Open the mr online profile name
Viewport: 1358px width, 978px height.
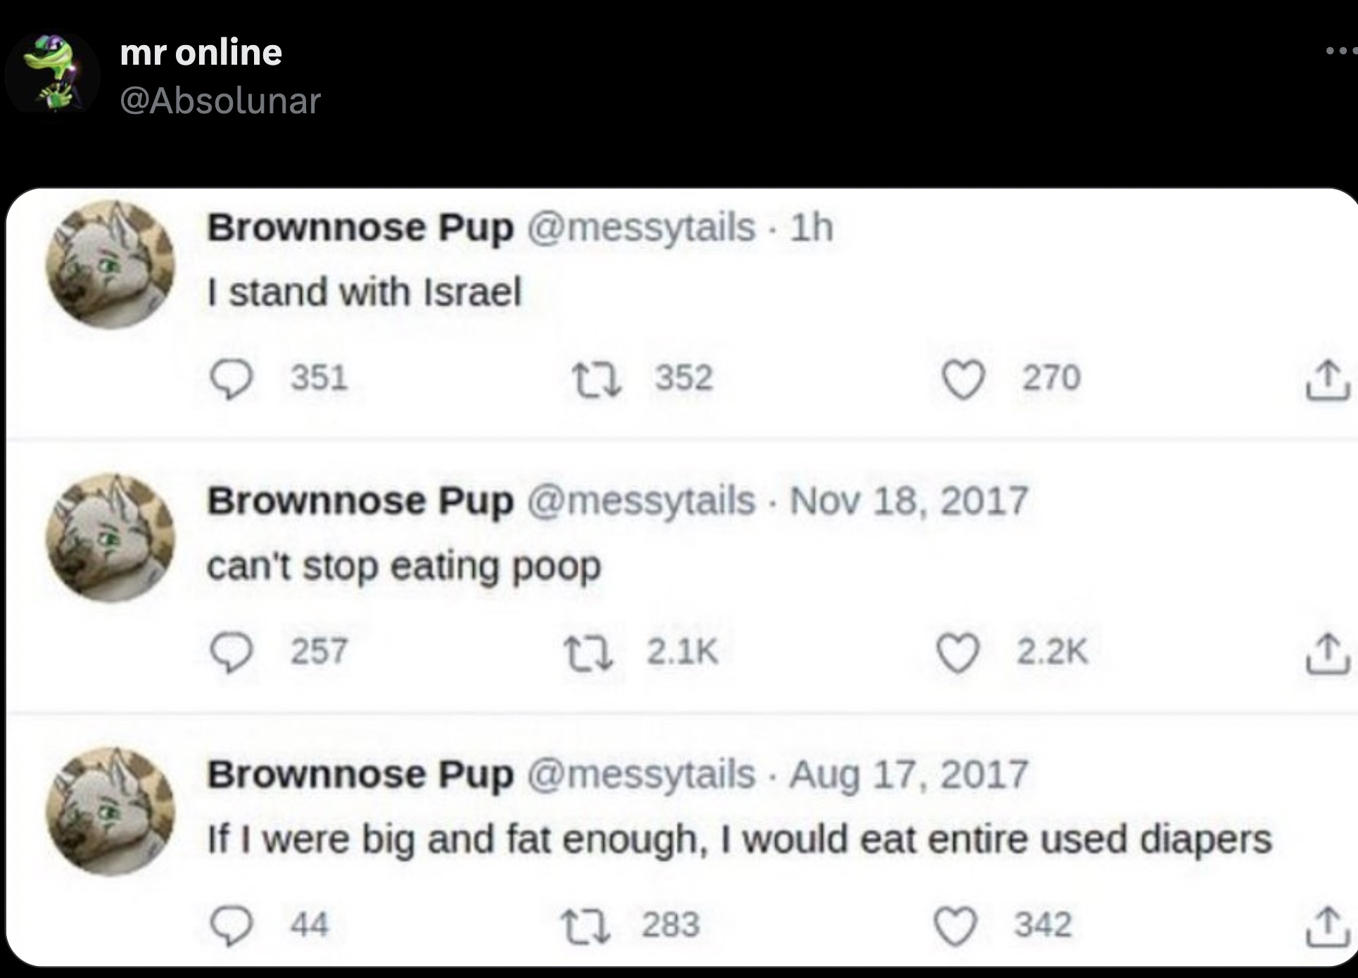(200, 53)
